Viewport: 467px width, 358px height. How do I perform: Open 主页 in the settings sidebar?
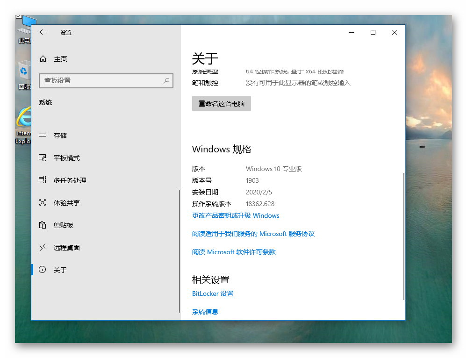[60, 59]
